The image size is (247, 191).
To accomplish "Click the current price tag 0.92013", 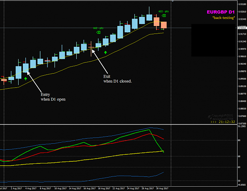I will [x=242, y=28].
